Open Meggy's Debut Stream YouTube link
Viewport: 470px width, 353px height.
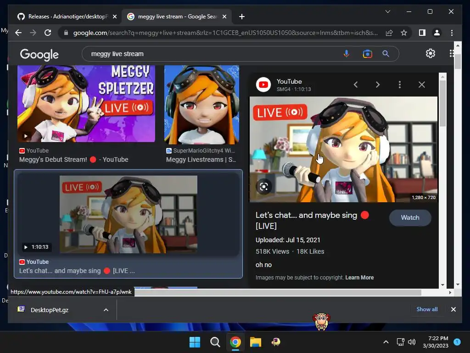pyautogui.click(x=74, y=159)
